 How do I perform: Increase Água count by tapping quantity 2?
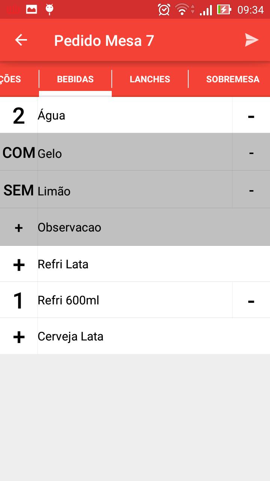[19, 116]
